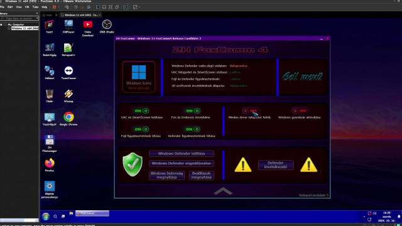Viewport: 402px width, 226px height.
Task: Select the recycle bin desktop icon
Action: (x=50, y=96)
